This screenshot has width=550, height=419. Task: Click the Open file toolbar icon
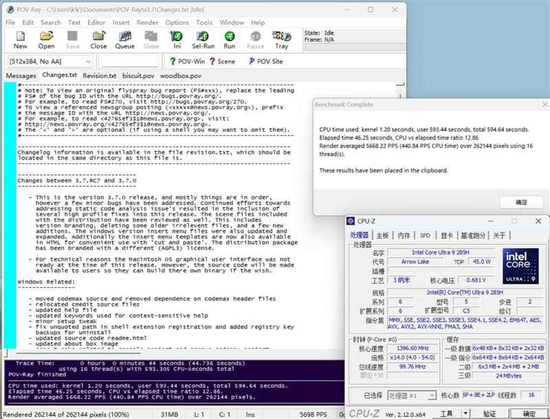46,39
